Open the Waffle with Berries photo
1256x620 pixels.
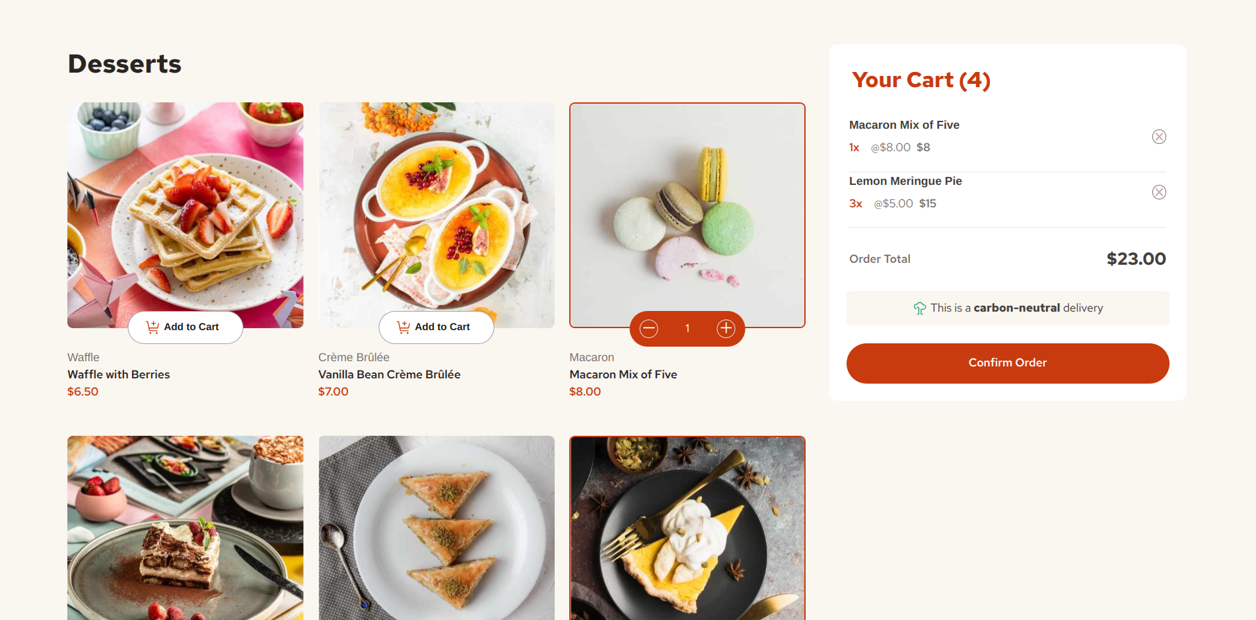coord(186,215)
